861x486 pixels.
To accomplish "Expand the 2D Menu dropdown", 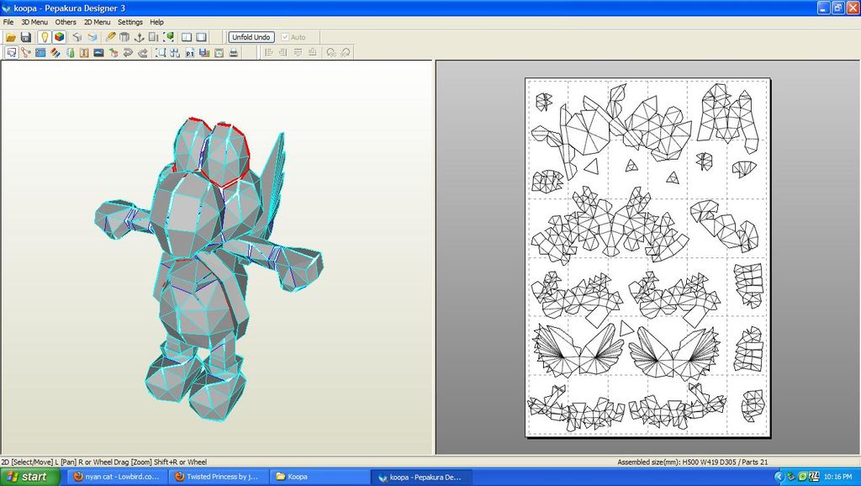I will pos(98,22).
